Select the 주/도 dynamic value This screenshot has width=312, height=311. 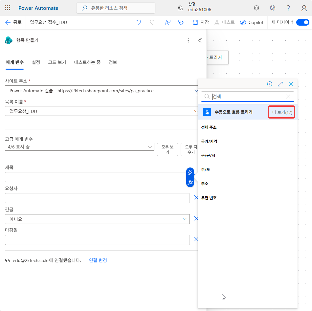205,169
